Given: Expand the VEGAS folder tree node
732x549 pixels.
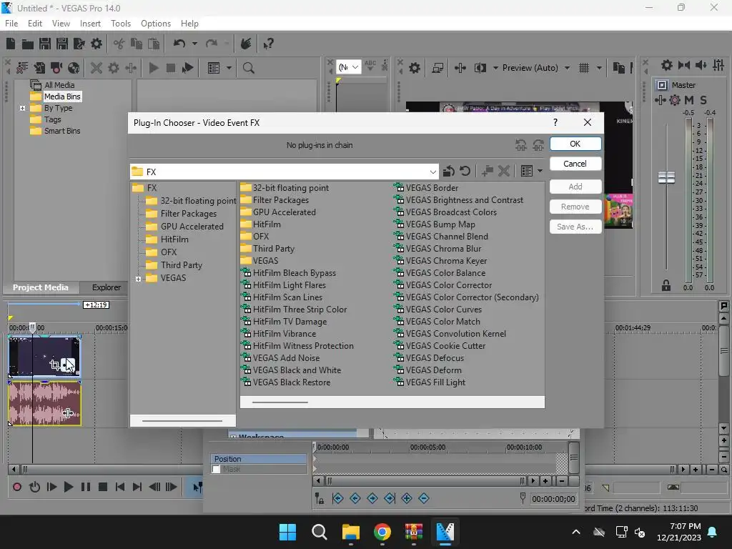Looking at the screenshot, I should click(x=138, y=279).
